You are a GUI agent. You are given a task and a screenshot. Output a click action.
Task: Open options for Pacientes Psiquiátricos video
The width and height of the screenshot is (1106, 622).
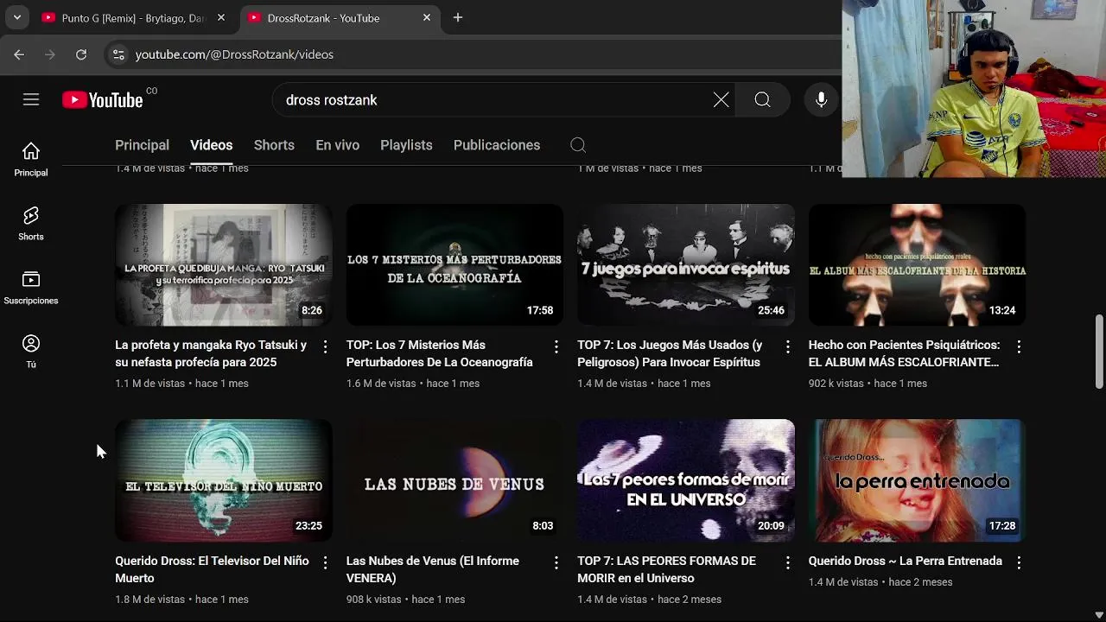point(1019,346)
